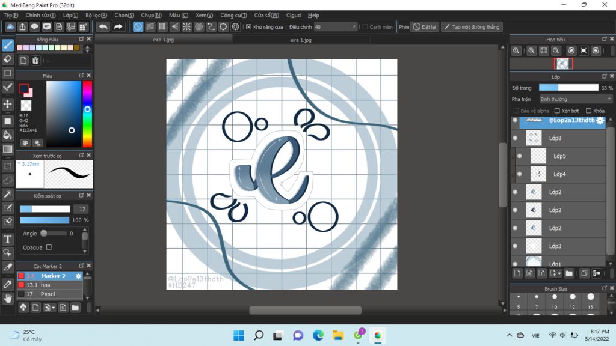Image resolution: width=616 pixels, height=346 pixels.
Task: Enable the radial snap guide
Action: click(x=186, y=26)
